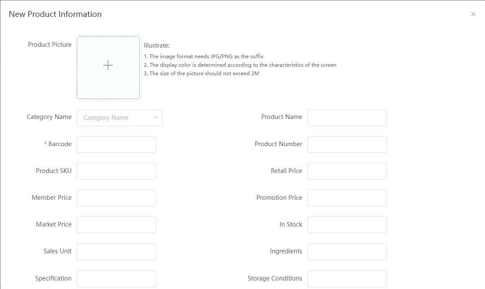Click the Sales Unit input box
485x289 pixels.
click(x=116, y=252)
